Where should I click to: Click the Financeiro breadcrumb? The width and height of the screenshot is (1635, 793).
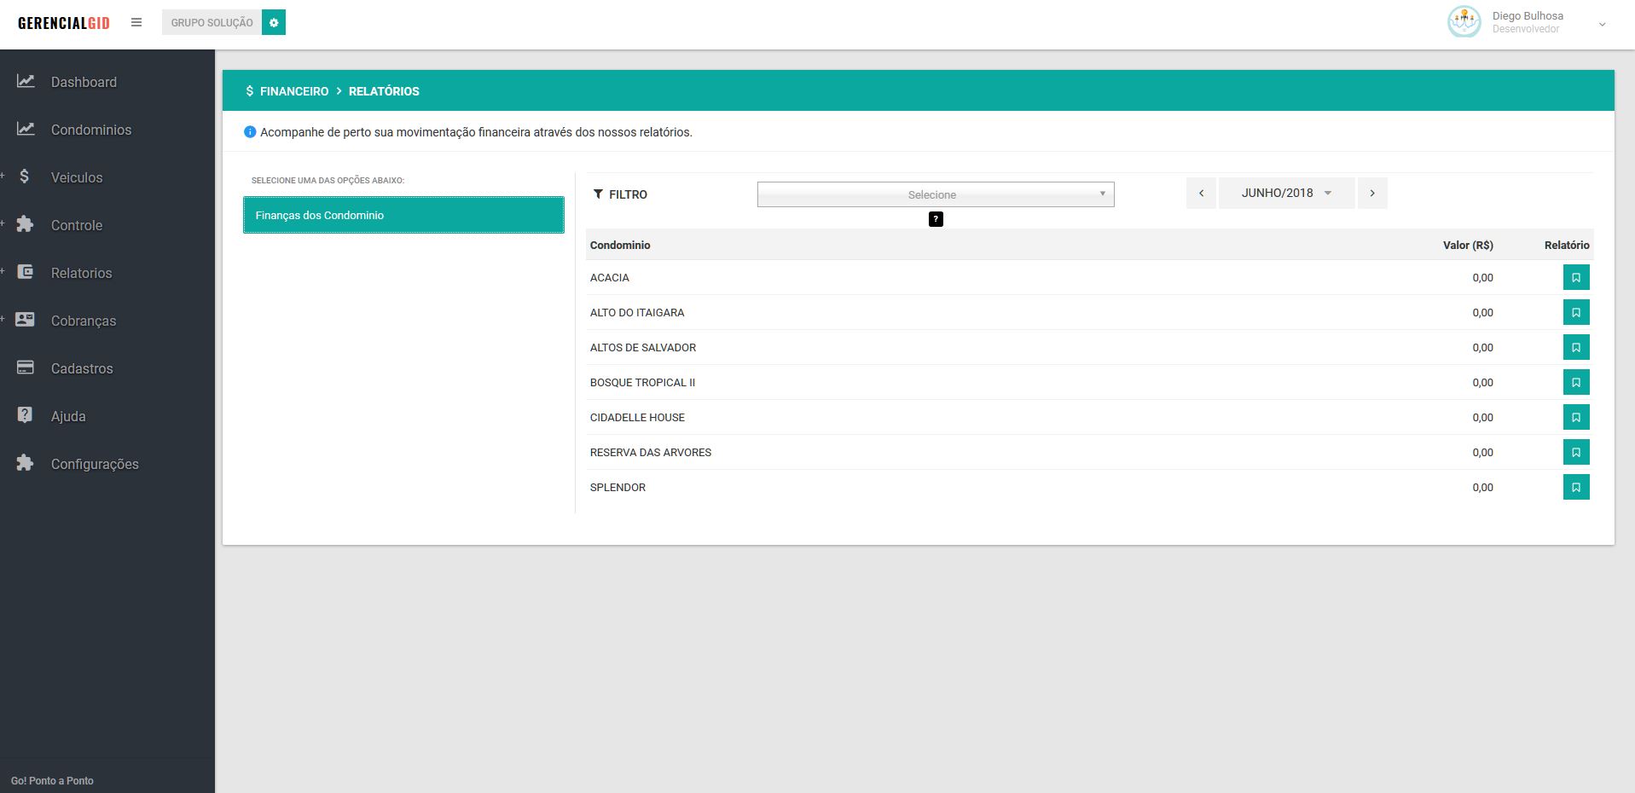point(294,91)
